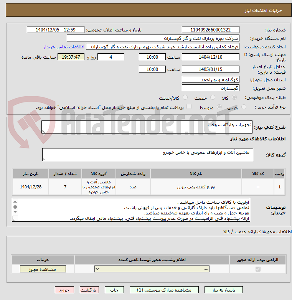
Task: Click the goods group cell in table row
Action: (99, 187)
